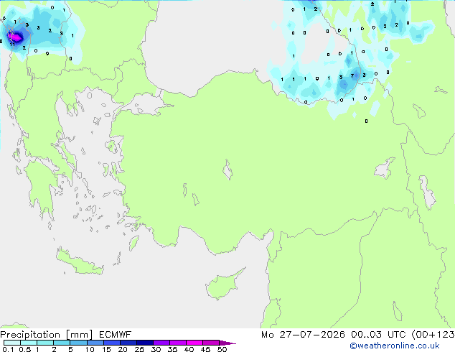Pick the 35–40 mm legend color swatch
Image resolution: width=455 pixels, height=352 pixels.
tap(178, 343)
